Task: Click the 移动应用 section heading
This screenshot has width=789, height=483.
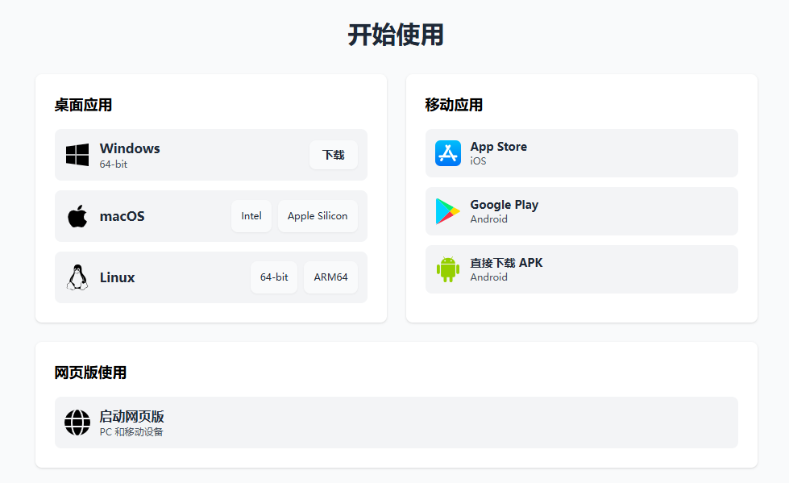Action: tap(449, 105)
